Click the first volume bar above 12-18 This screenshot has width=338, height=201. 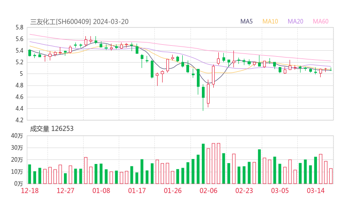tap(30, 174)
